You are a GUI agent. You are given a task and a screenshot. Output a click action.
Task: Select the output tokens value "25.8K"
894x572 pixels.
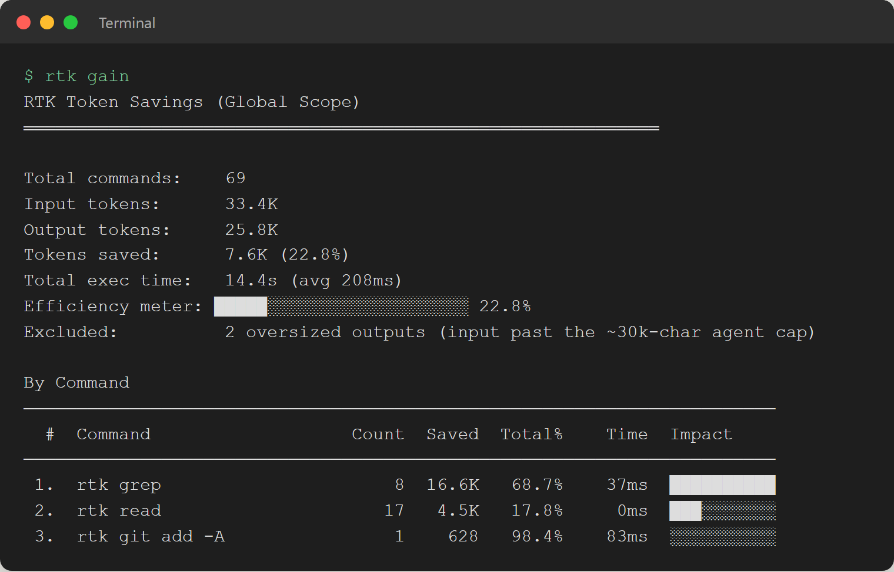pyautogui.click(x=252, y=230)
